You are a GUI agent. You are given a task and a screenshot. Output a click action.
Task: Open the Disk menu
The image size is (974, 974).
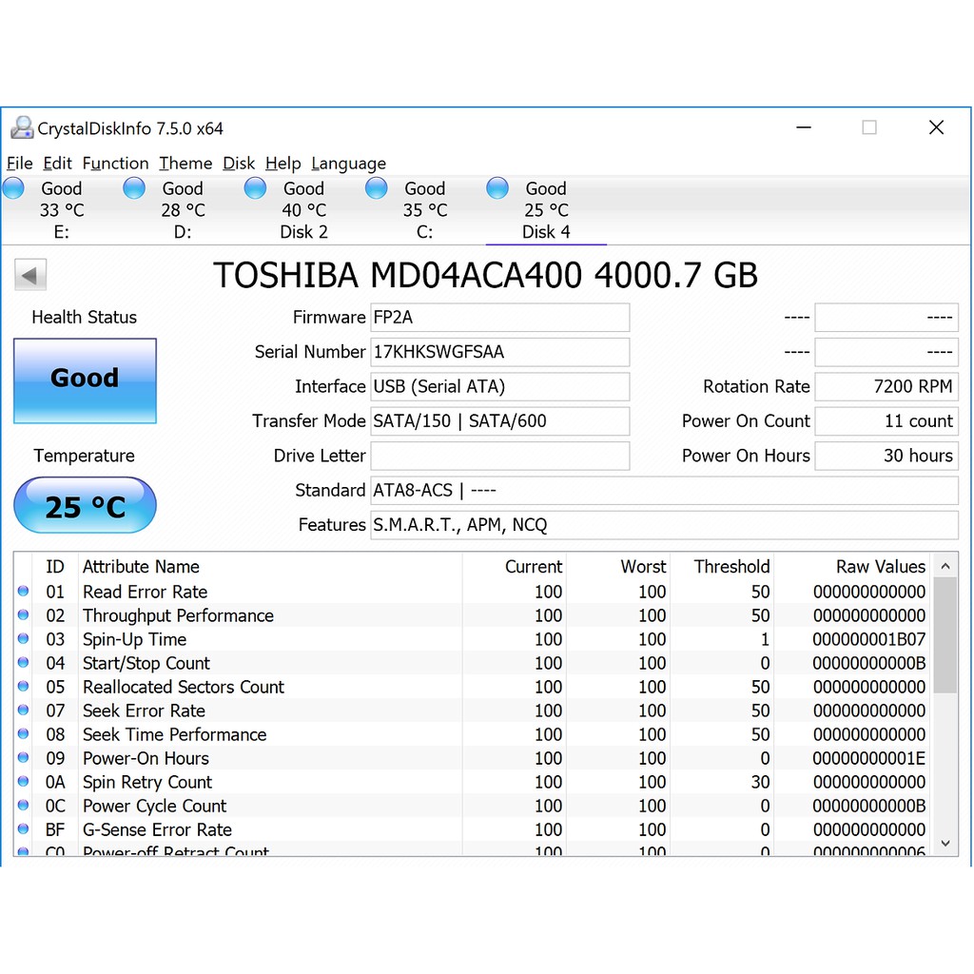point(239,164)
